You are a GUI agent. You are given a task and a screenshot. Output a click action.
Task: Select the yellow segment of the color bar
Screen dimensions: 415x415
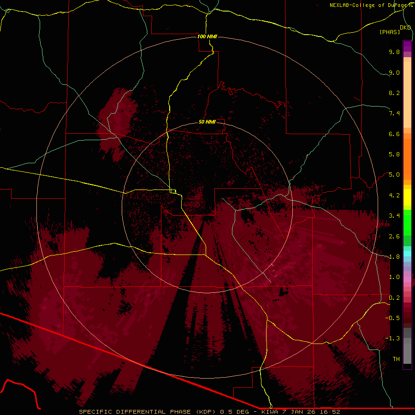(407, 197)
